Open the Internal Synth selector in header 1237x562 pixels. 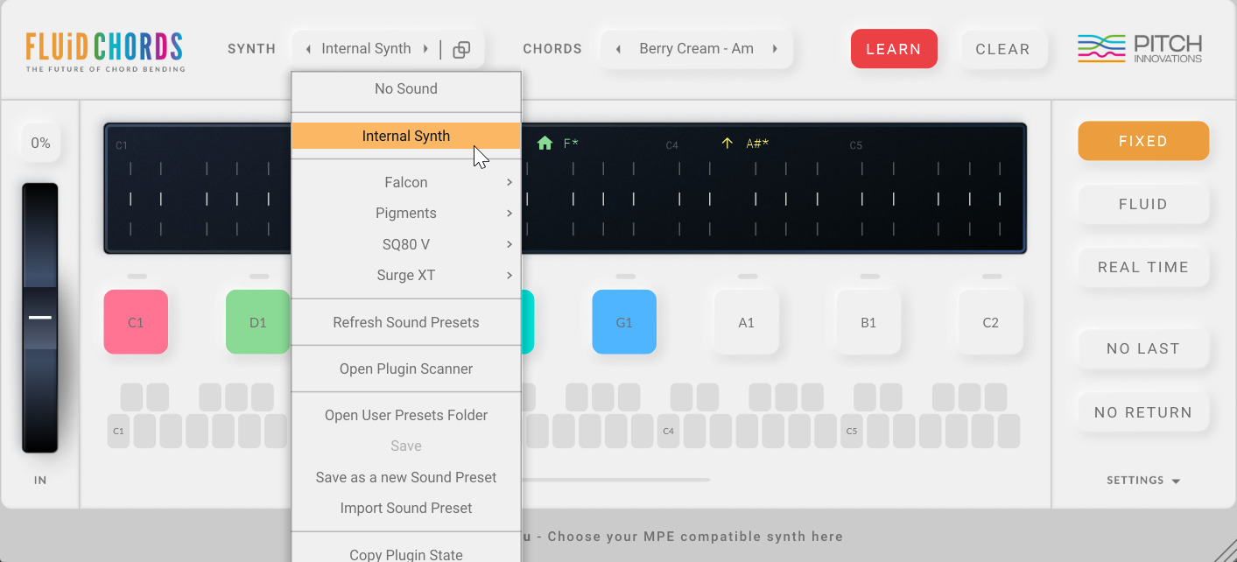[366, 49]
